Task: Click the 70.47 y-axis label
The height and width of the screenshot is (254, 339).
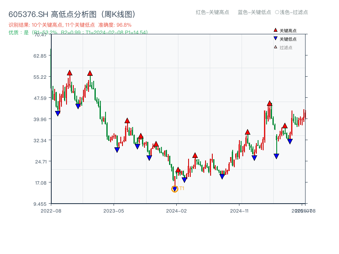Action: (x=40, y=35)
